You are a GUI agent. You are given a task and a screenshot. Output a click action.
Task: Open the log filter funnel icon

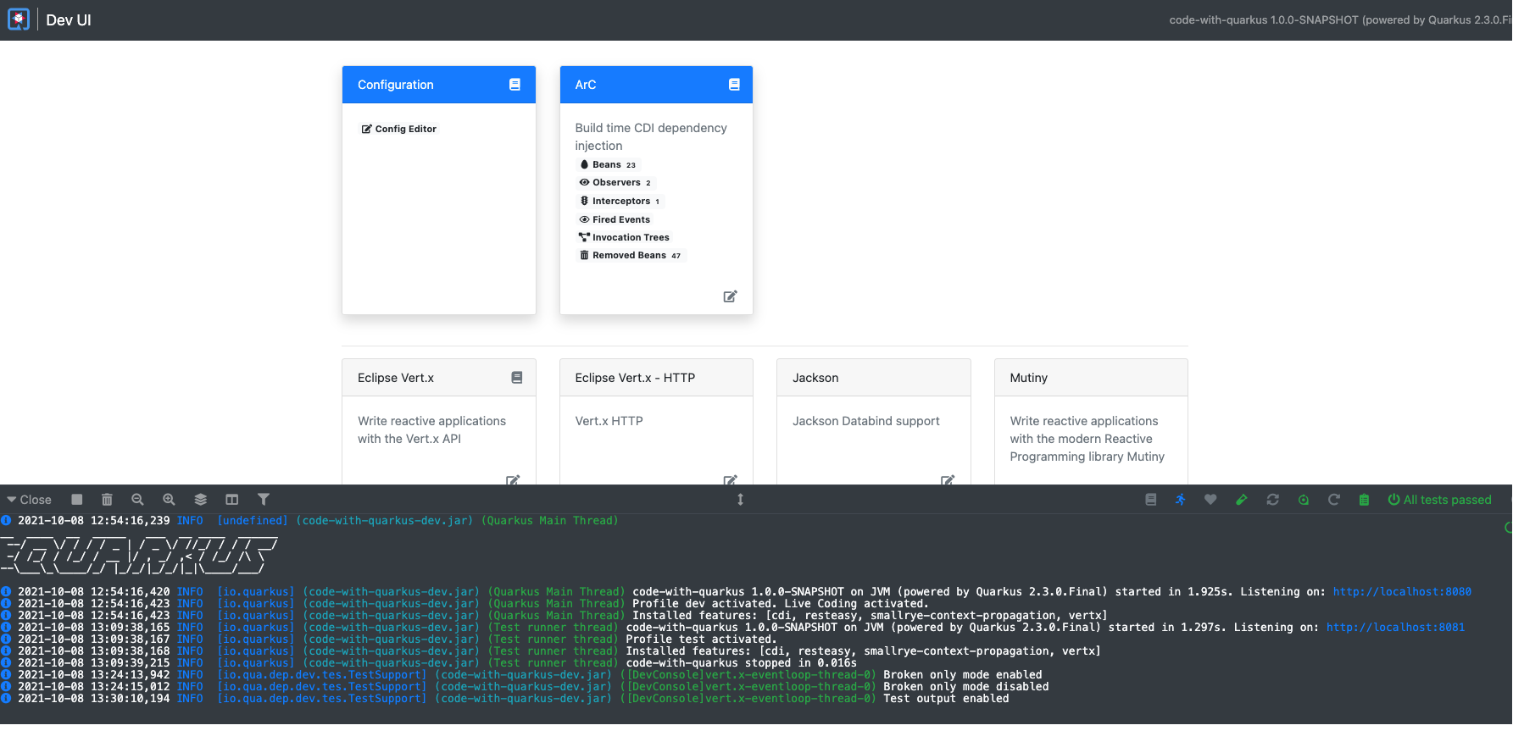(264, 500)
